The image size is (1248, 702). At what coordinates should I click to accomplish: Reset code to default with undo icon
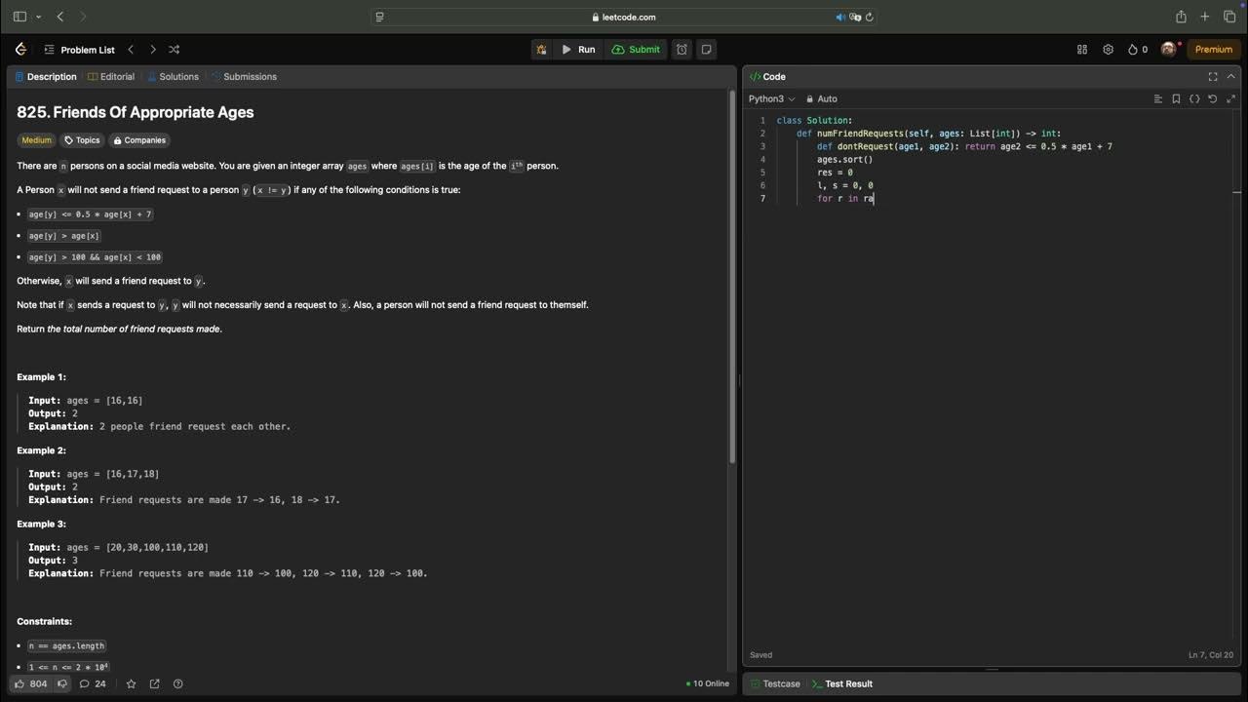click(1213, 98)
